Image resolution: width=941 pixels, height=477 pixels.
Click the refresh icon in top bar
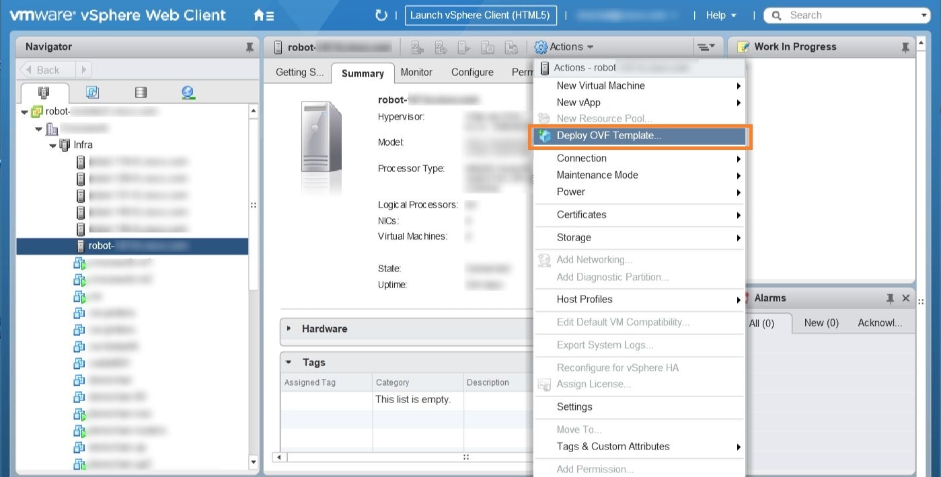pos(381,15)
